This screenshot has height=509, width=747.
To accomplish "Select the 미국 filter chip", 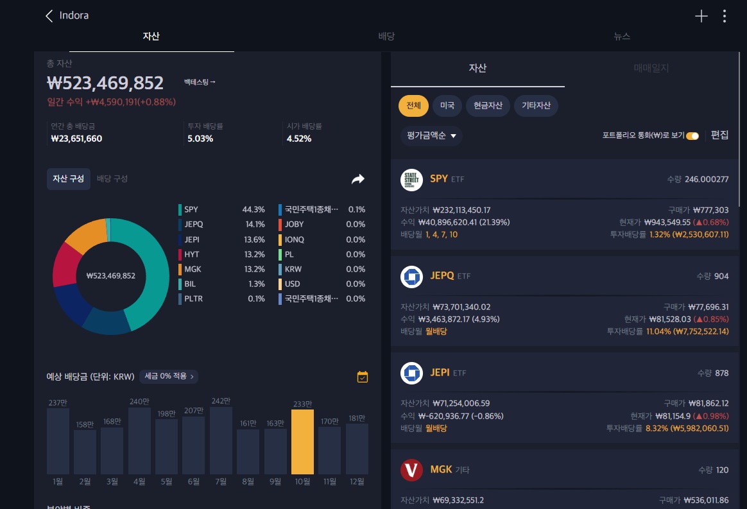I will click(447, 106).
